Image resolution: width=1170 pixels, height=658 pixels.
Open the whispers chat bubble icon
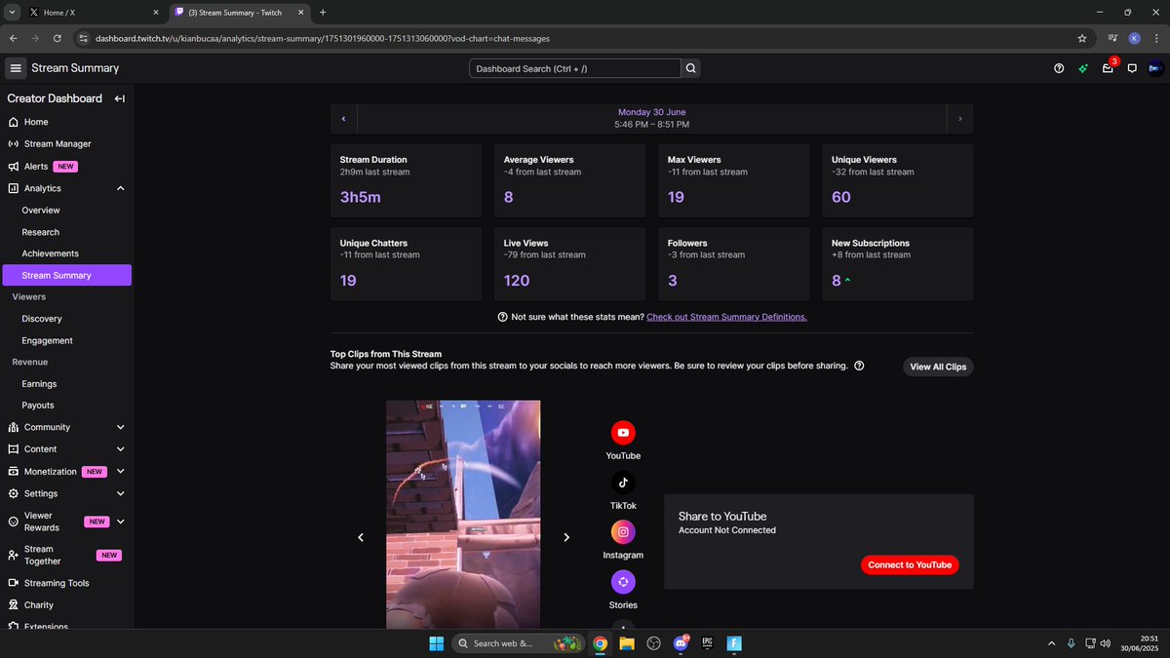point(1132,68)
